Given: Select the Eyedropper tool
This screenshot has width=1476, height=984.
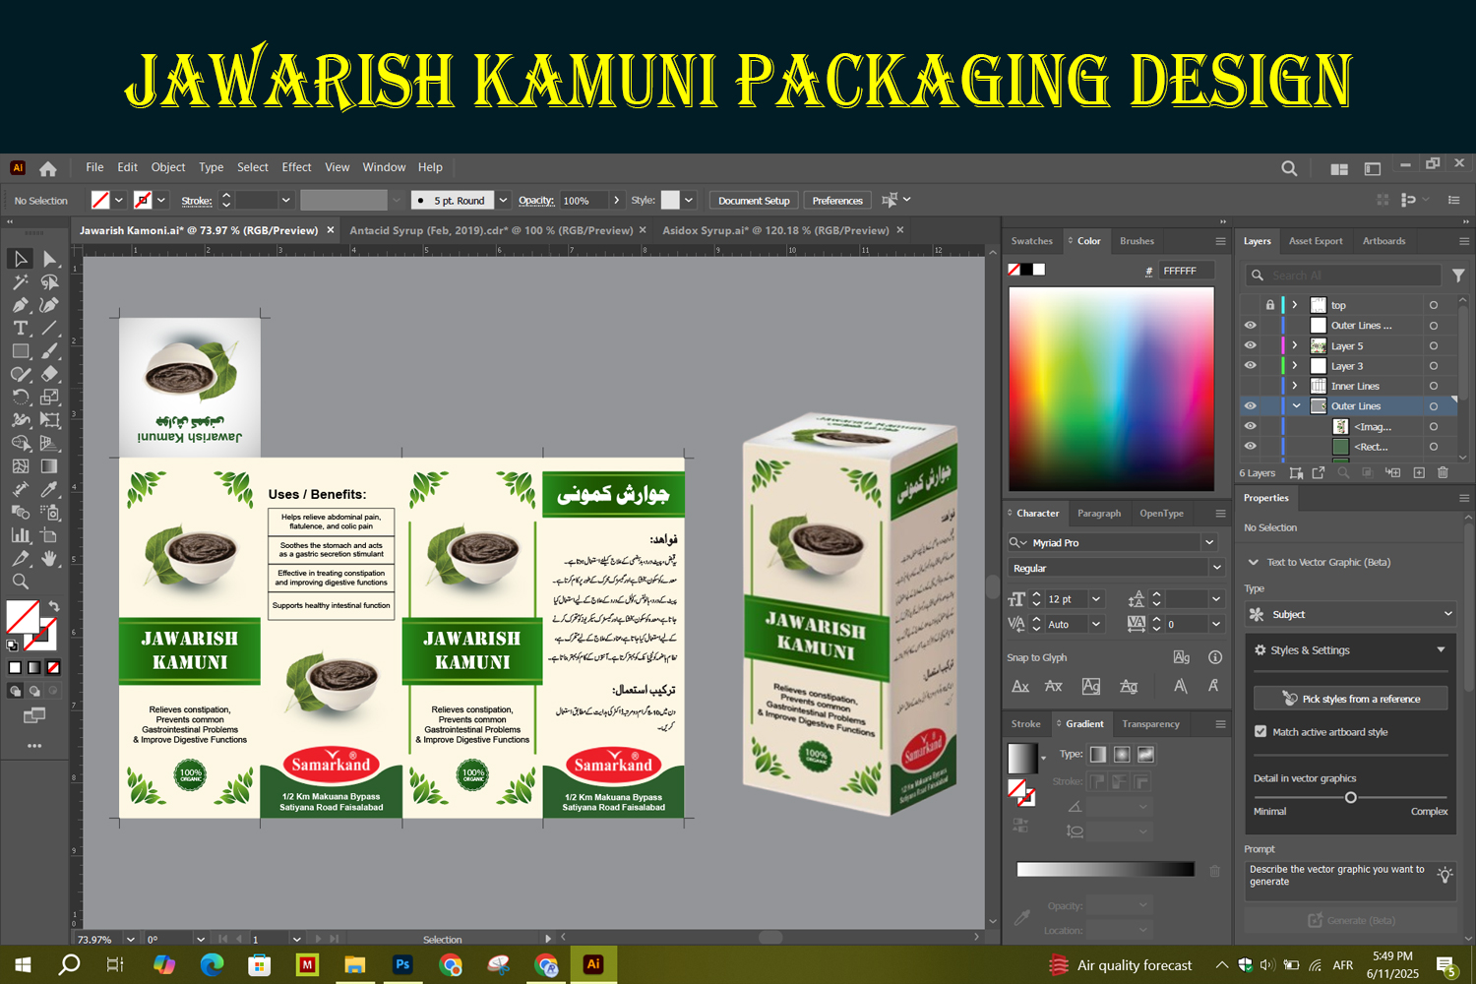Looking at the screenshot, I should pyautogui.click(x=50, y=489).
